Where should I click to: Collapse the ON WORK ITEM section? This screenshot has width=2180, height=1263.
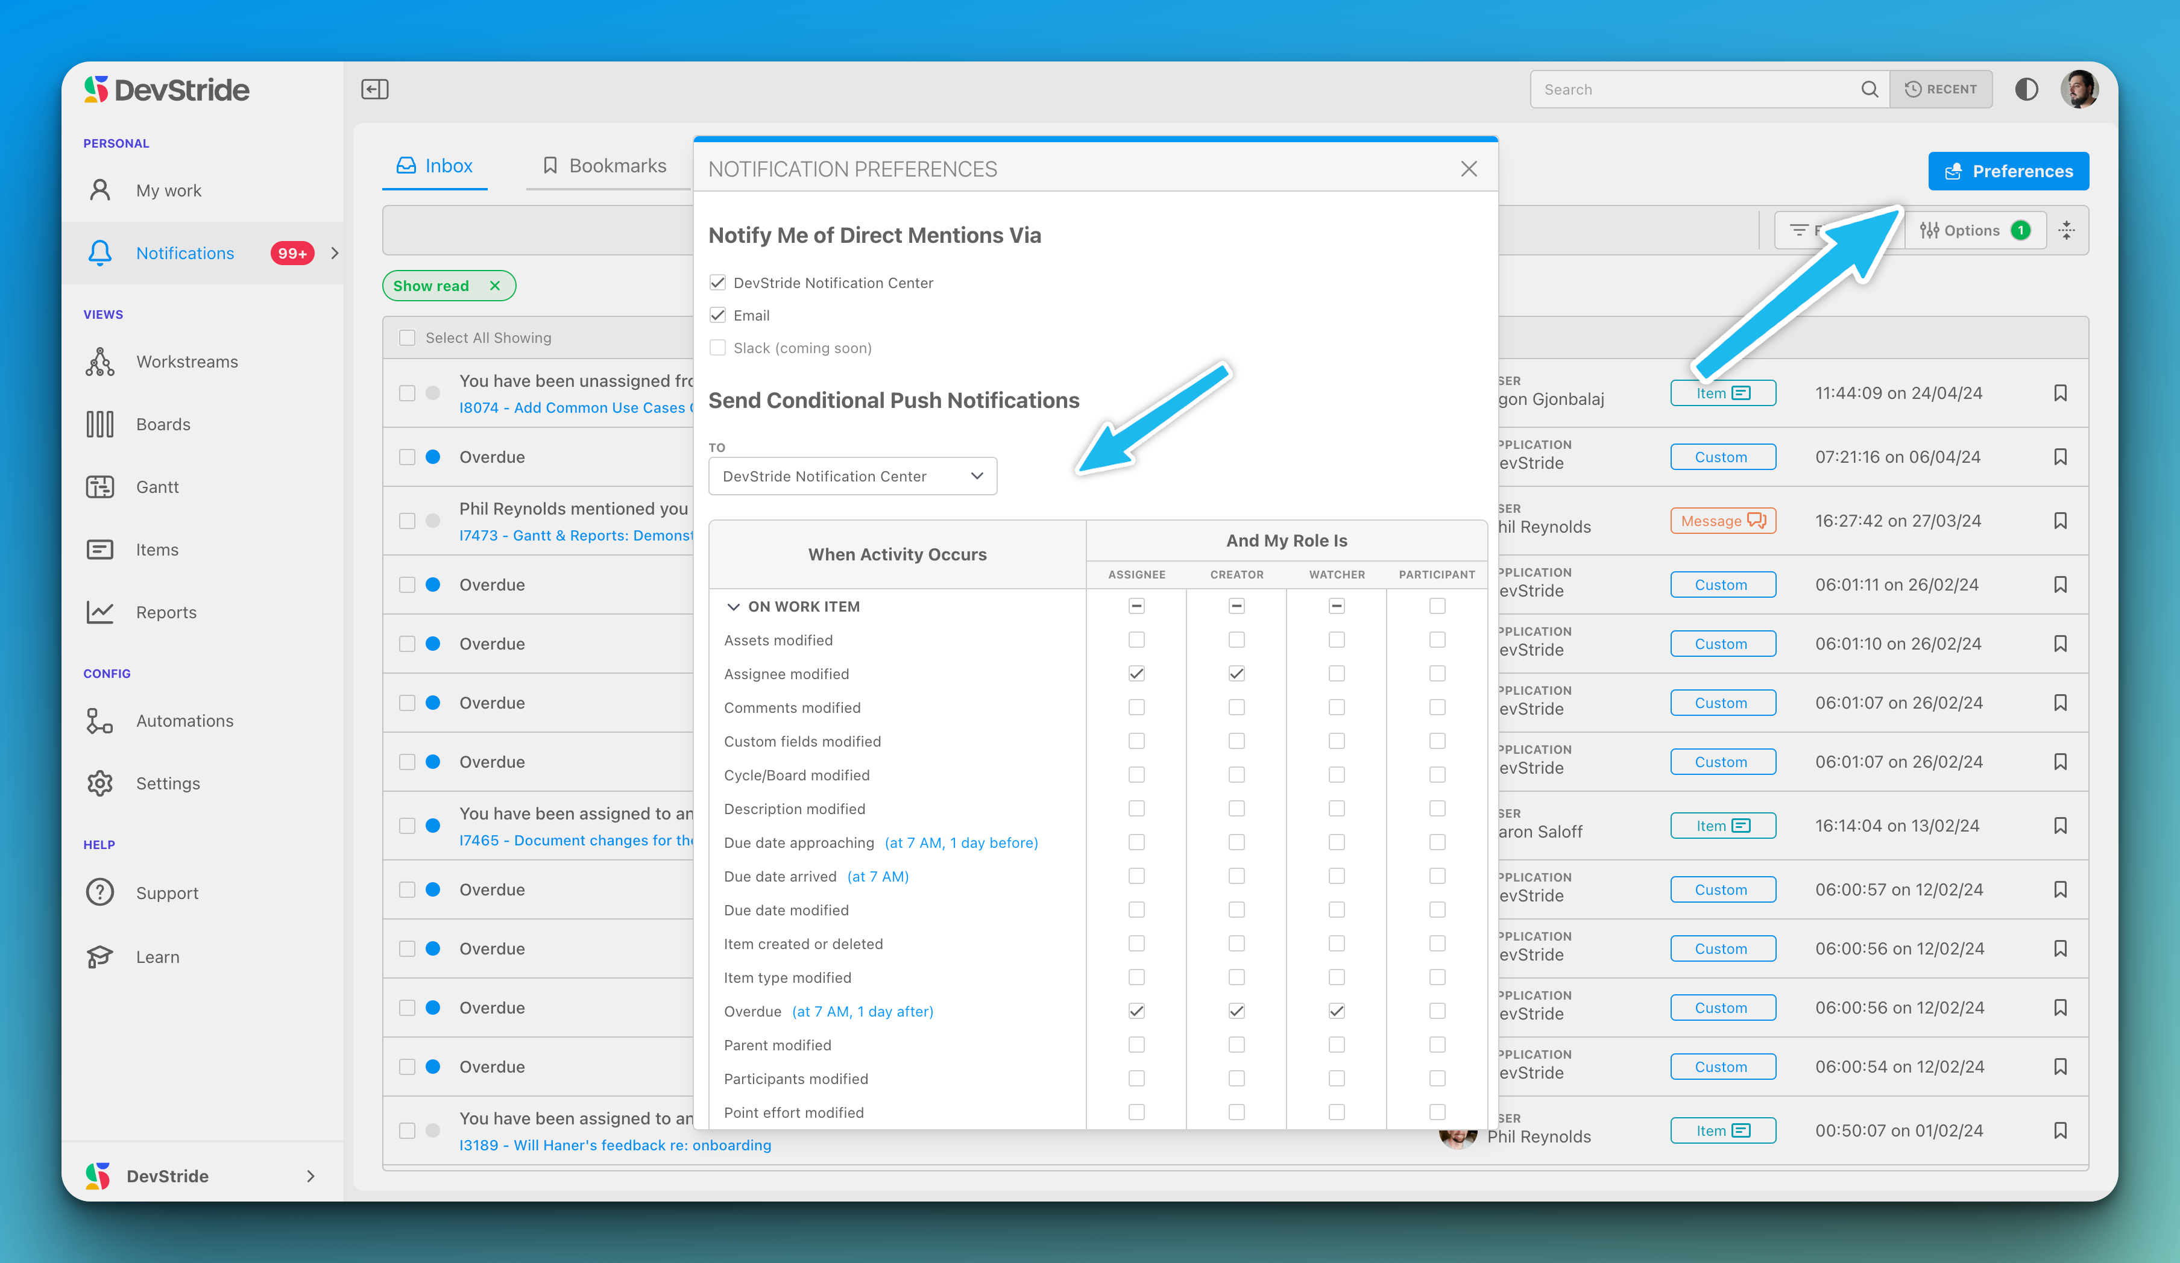pos(732,606)
